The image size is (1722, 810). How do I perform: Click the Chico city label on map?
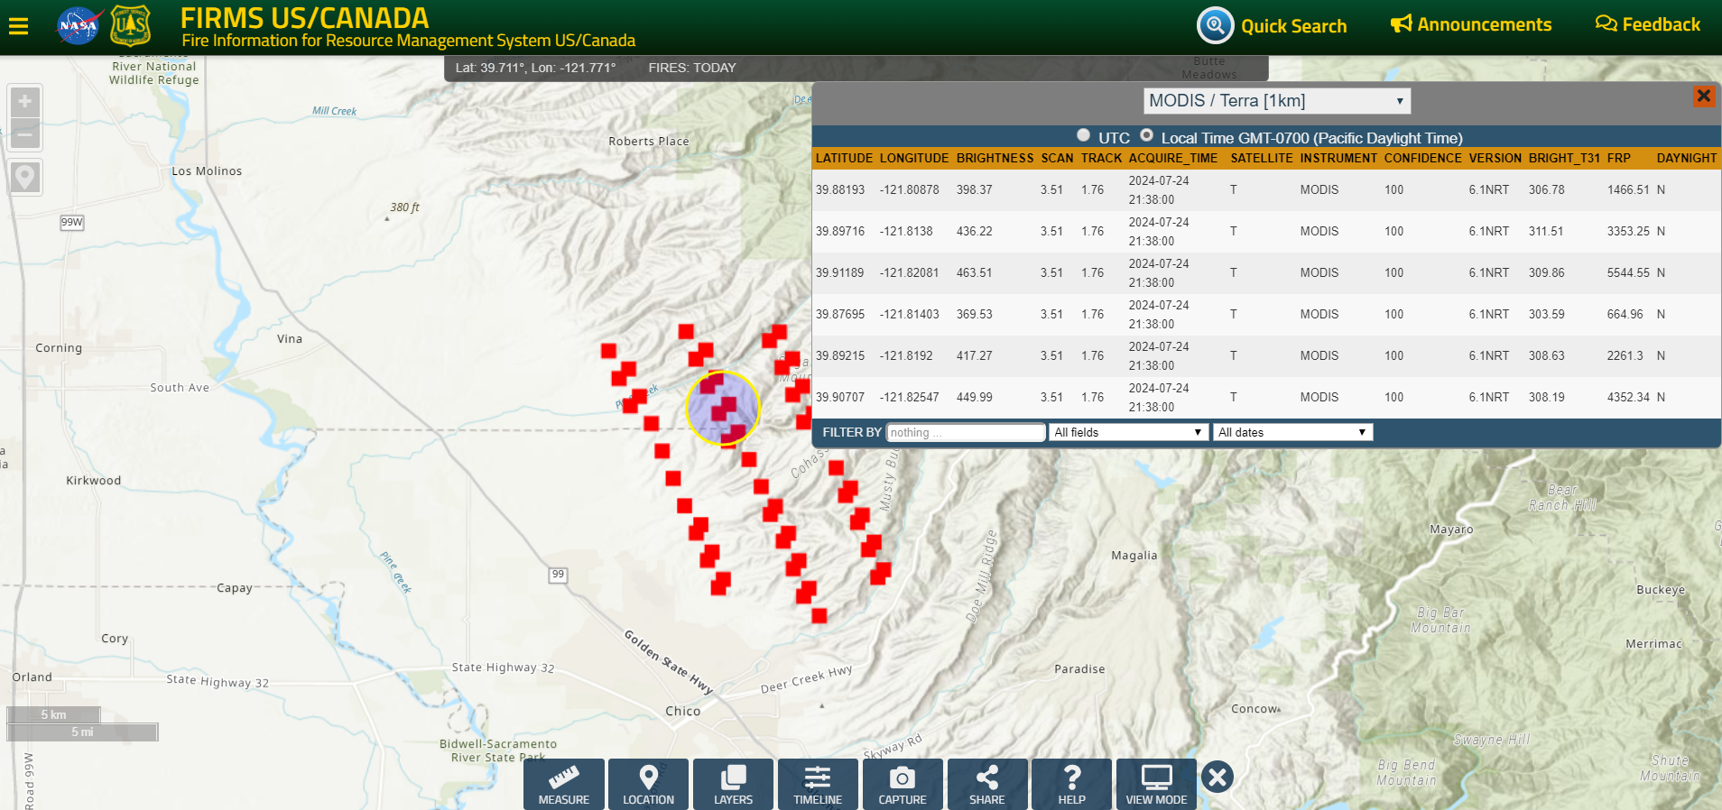683,711
